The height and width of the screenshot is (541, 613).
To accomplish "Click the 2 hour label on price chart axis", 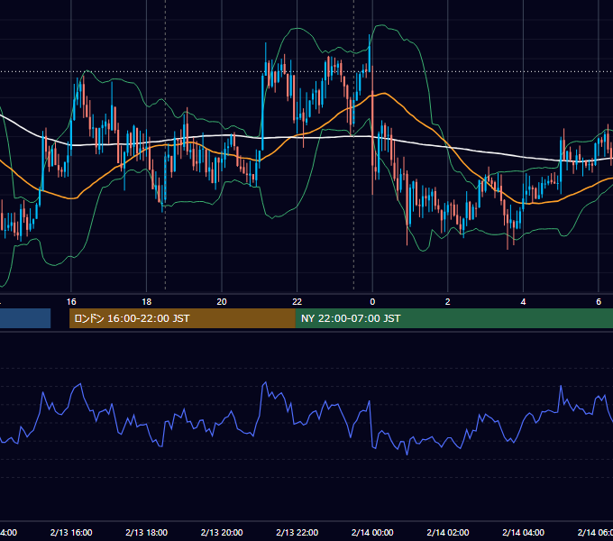I will point(448,302).
